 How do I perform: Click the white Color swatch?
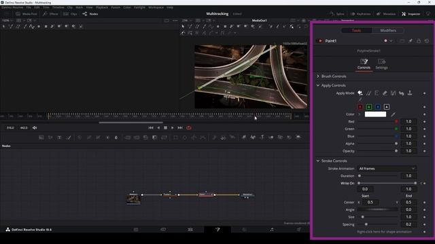click(x=375, y=115)
